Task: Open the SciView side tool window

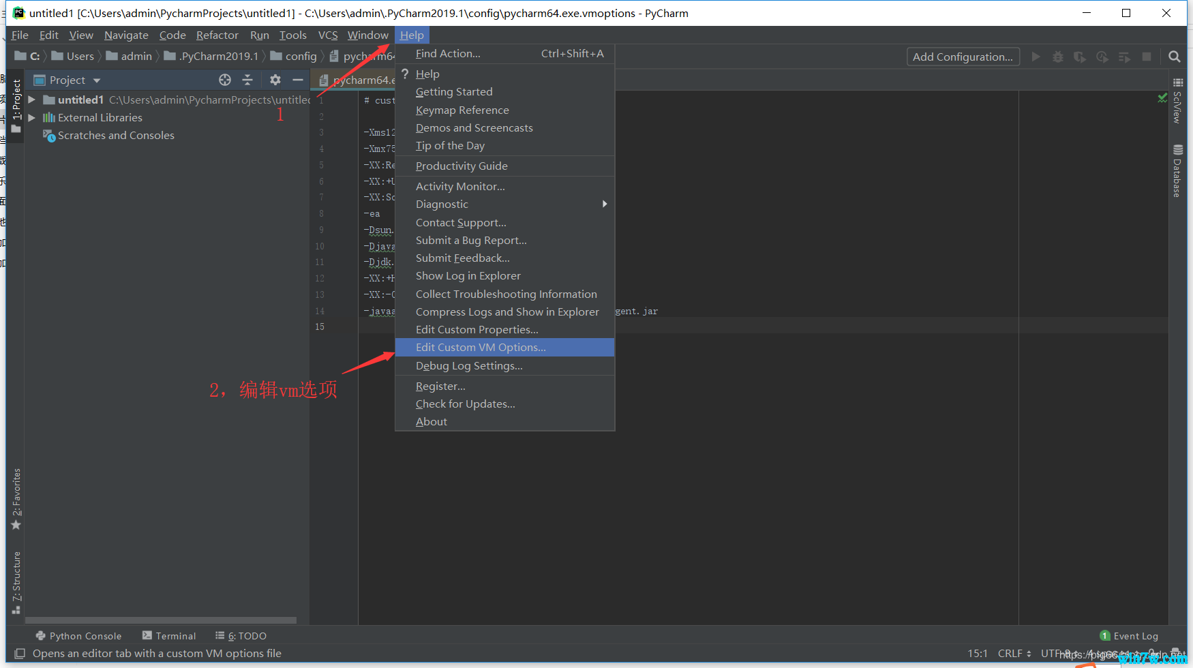Action: tap(1178, 101)
